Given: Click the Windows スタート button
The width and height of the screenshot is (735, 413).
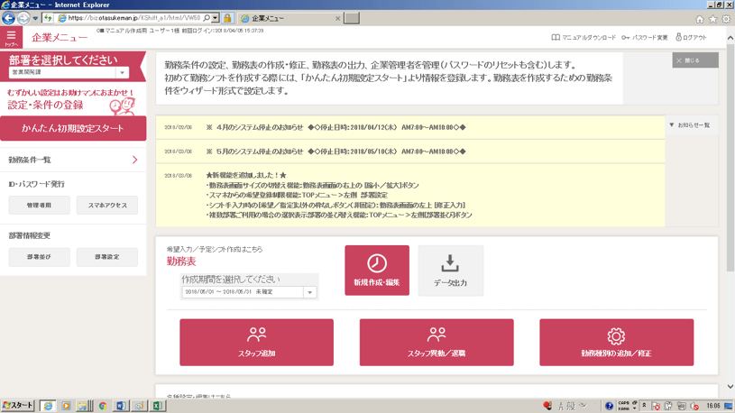Looking at the screenshot, I should point(18,406).
